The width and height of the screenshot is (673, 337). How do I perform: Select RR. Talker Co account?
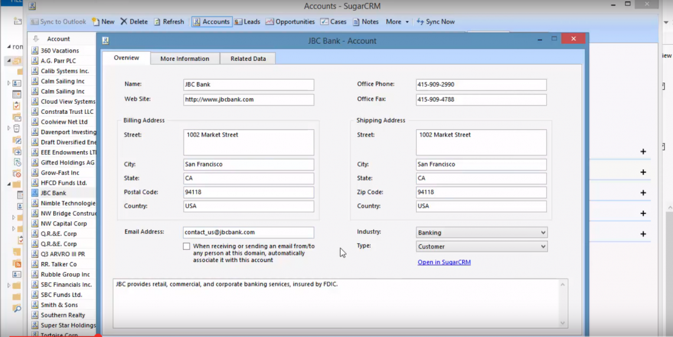pos(58,264)
